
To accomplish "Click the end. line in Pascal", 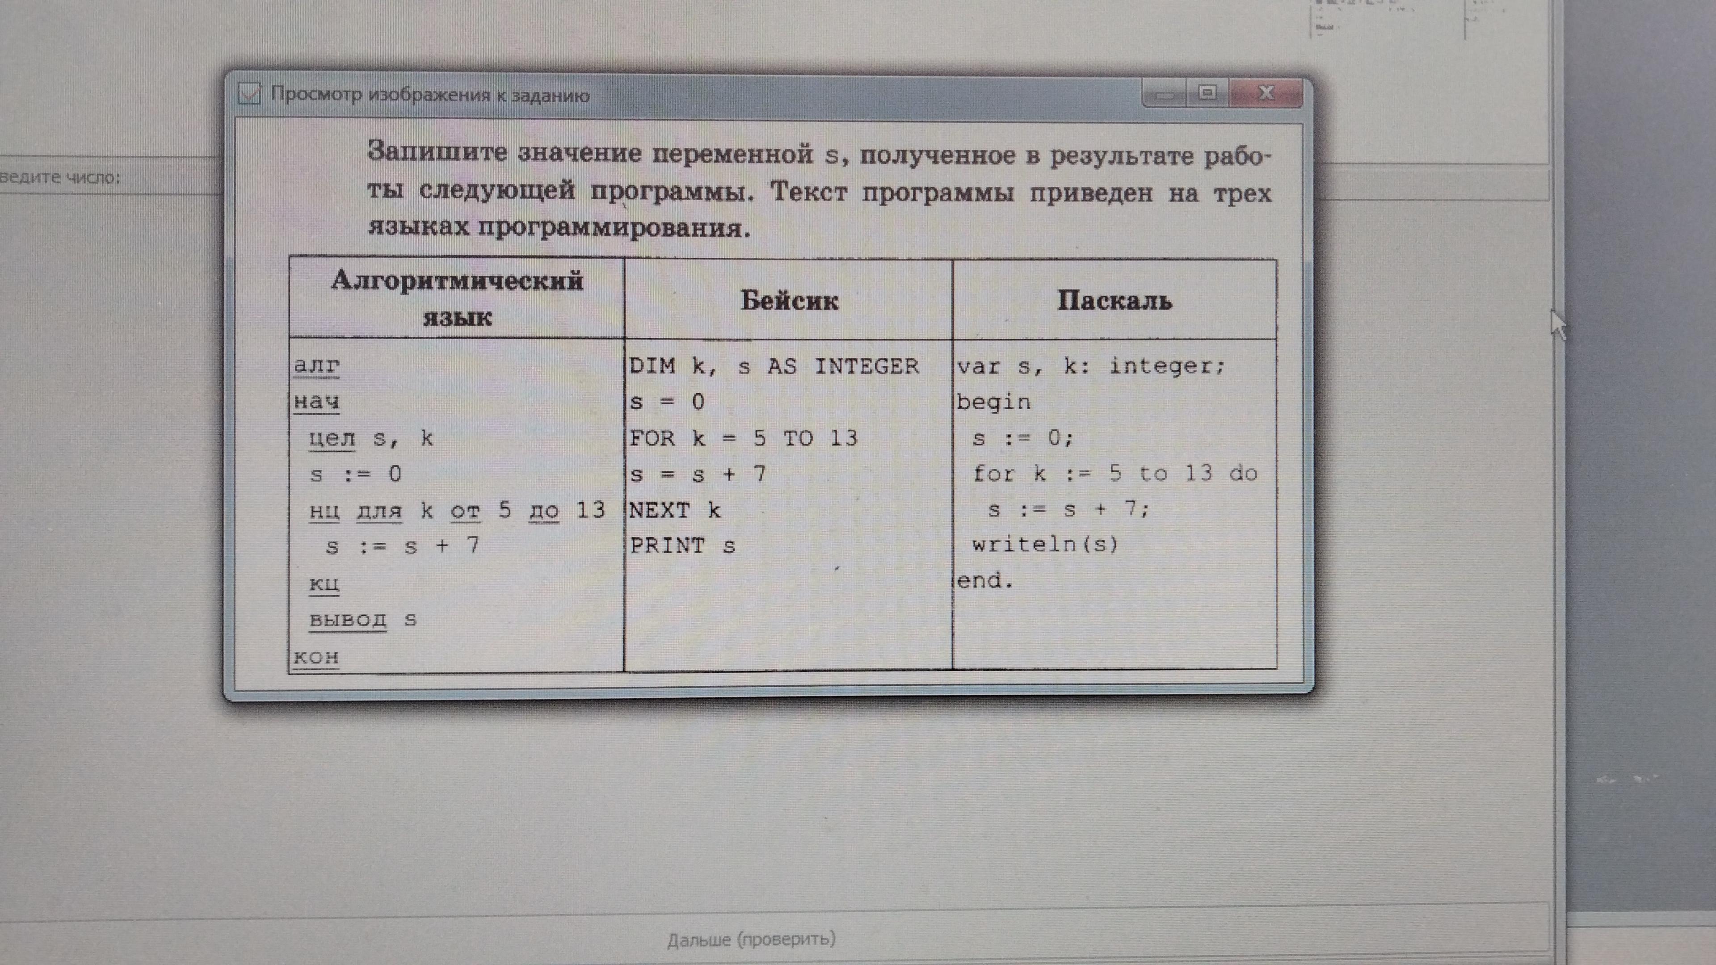I will (985, 581).
